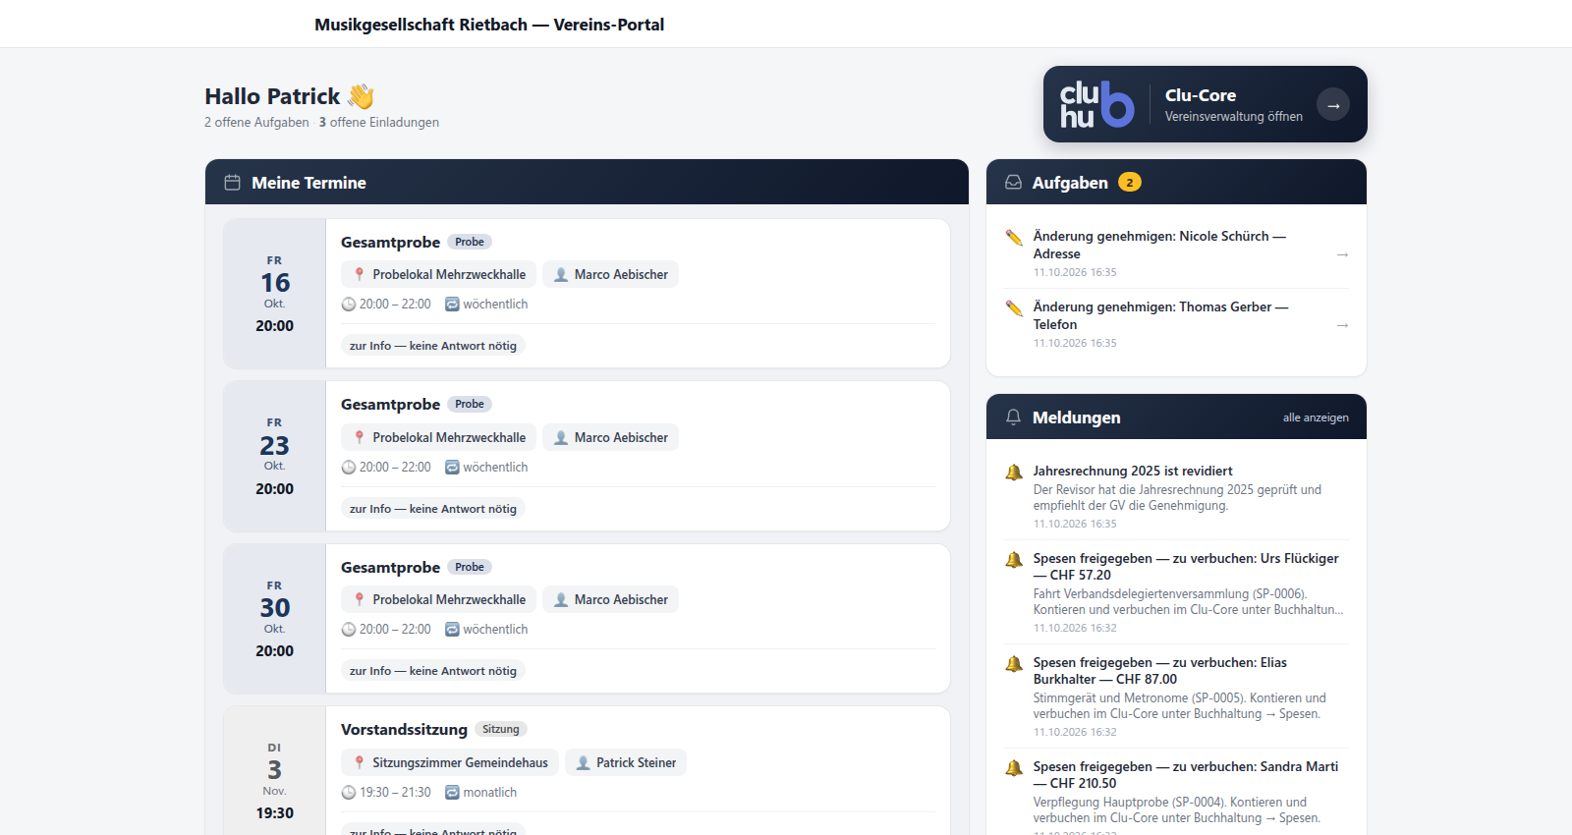
Task: Click bell icon of Jahresrechnung 2025 notification
Action: point(1014,473)
